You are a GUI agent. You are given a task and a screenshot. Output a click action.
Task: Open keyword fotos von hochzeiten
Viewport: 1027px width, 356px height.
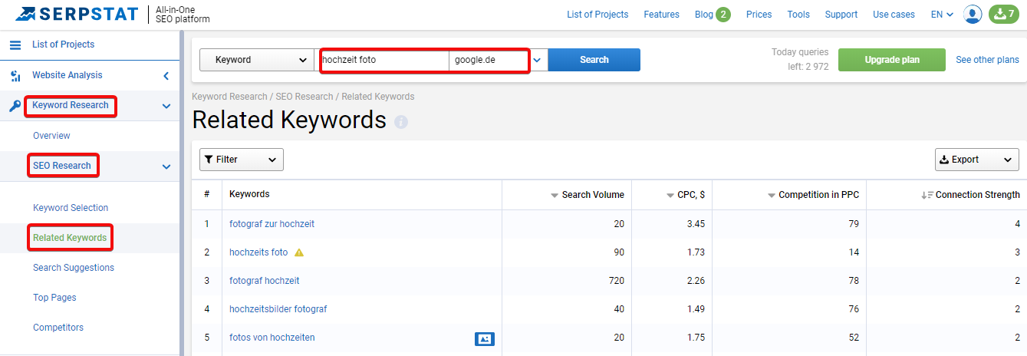[272, 338]
